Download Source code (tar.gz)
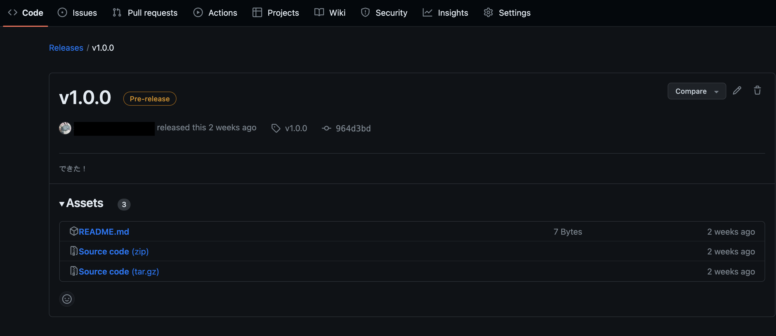 pyautogui.click(x=119, y=272)
